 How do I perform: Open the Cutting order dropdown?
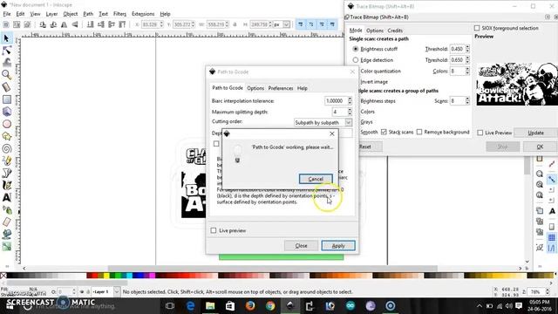323,122
